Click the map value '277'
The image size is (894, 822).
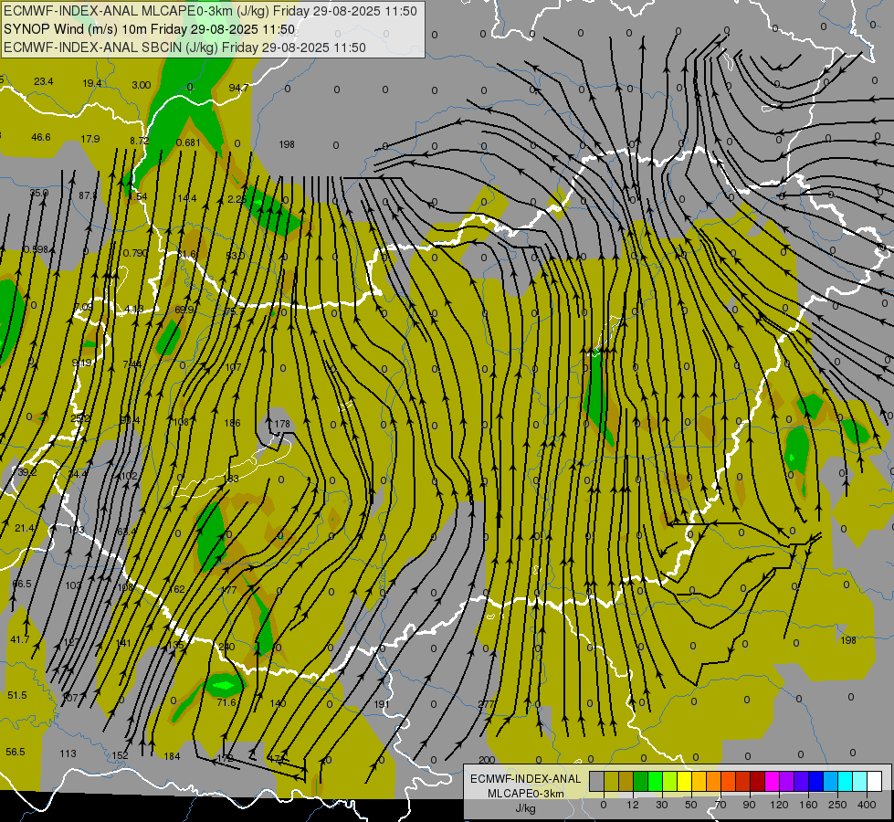coord(486,704)
